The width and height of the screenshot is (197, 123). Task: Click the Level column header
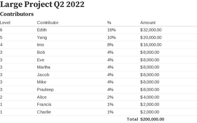click(x=5, y=22)
